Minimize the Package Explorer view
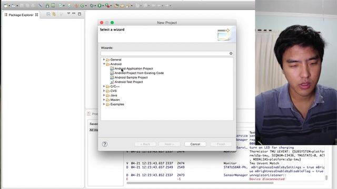Viewport: 337px width, 189px height. [x=74, y=14]
